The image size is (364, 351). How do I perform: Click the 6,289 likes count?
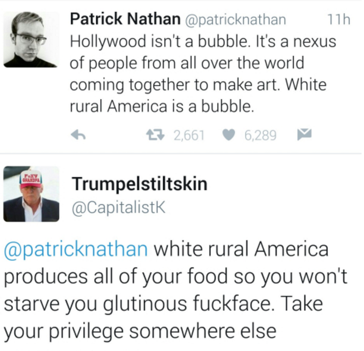click(x=260, y=135)
